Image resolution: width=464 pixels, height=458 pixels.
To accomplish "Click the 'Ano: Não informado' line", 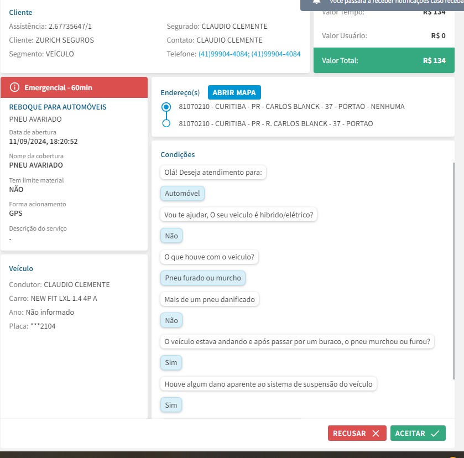I will pyautogui.click(x=41, y=312).
